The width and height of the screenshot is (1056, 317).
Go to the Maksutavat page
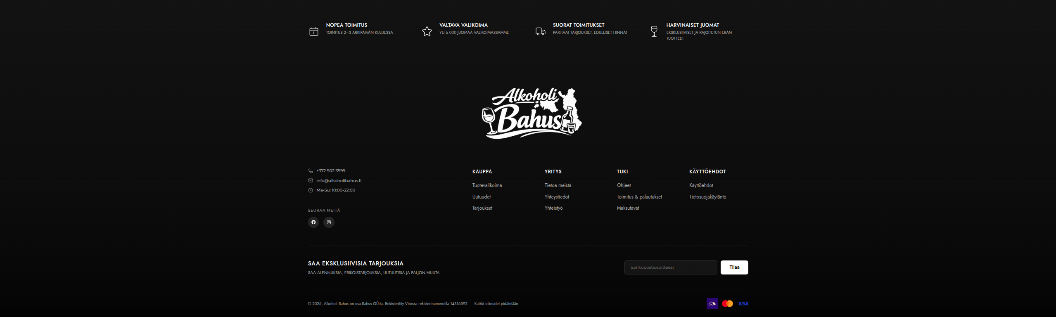coord(628,208)
